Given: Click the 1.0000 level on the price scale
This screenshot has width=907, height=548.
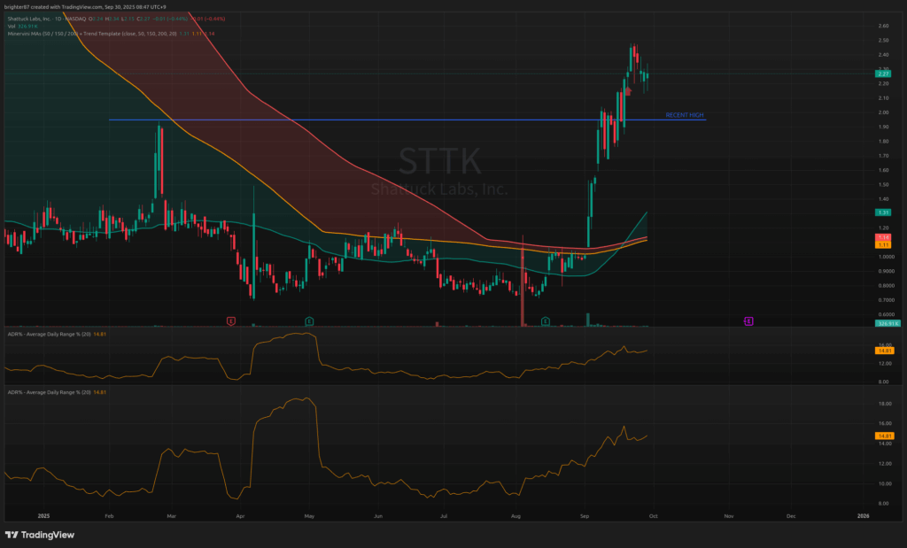Looking at the screenshot, I should [x=886, y=258].
